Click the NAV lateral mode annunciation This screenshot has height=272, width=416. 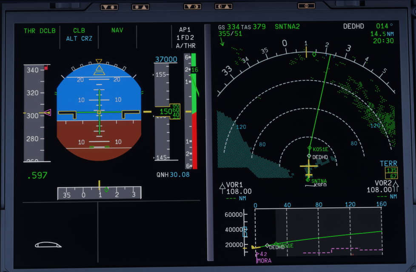[x=117, y=30]
